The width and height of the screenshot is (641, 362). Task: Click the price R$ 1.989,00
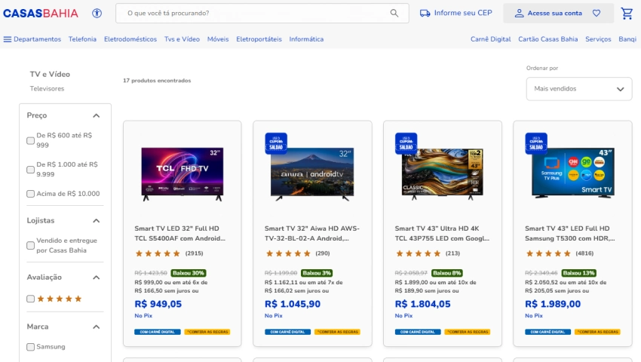(553, 305)
